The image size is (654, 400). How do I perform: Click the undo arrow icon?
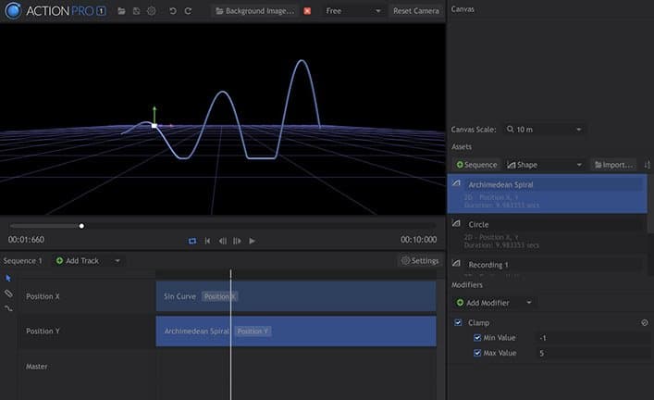pyautogui.click(x=172, y=11)
